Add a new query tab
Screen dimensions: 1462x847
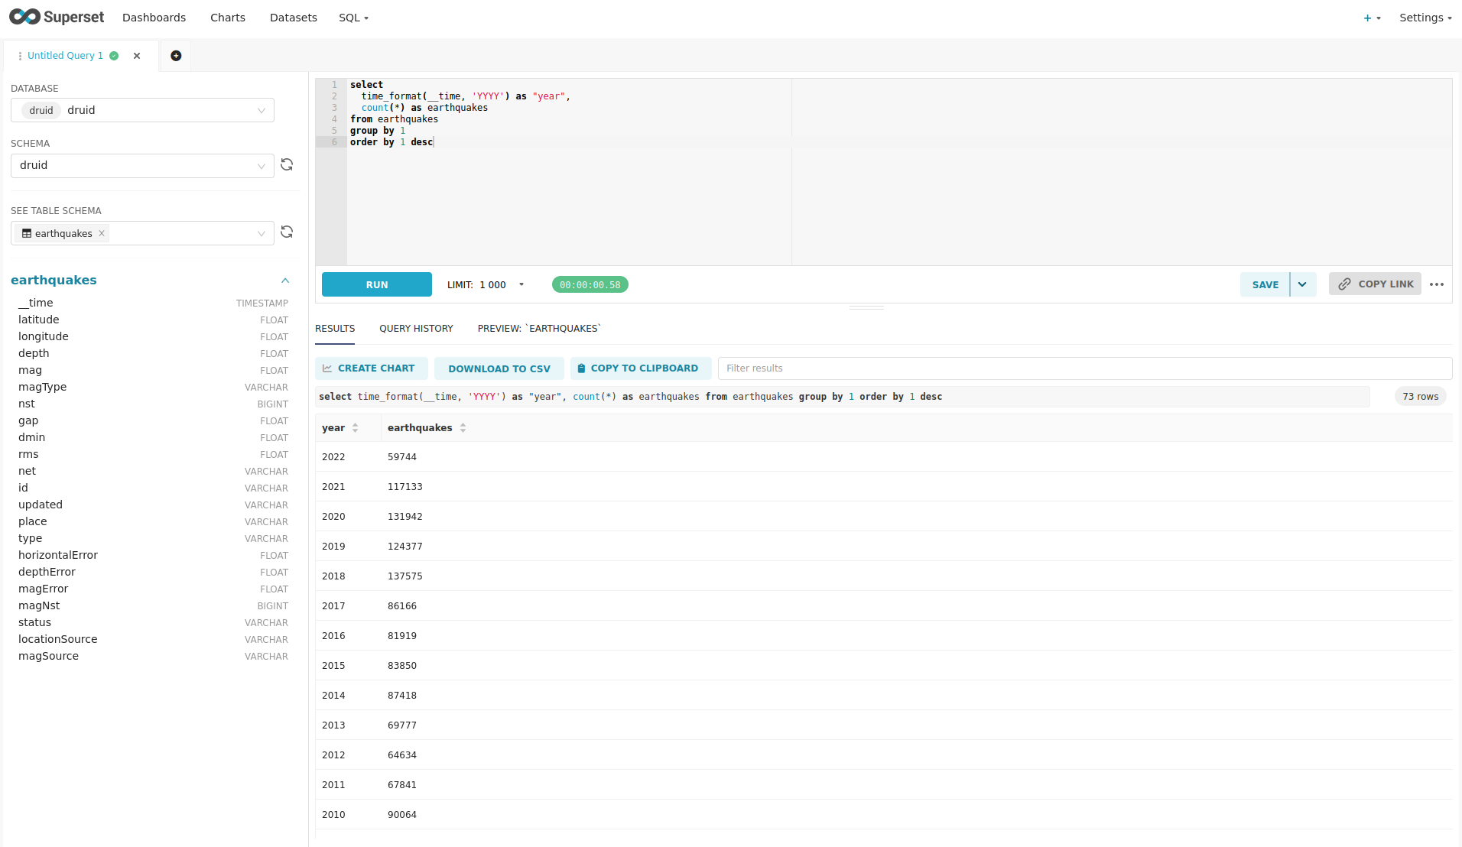click(x=176, y=56)
